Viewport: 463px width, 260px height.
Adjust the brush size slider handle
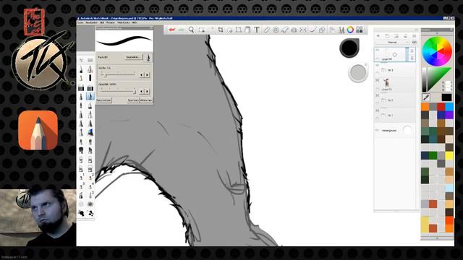point(106,76)
